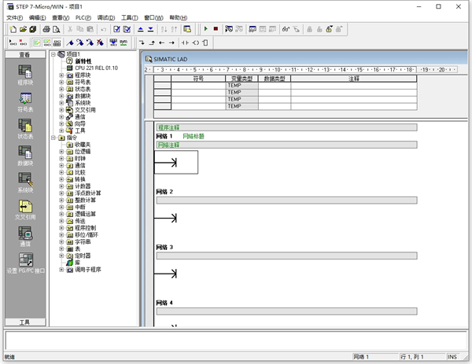Image resolution: width=472 pixels, height=364 pixels.
Task: Click the red STOP button in toolbar
Action: pyautogui.click(x=216, y=29)
